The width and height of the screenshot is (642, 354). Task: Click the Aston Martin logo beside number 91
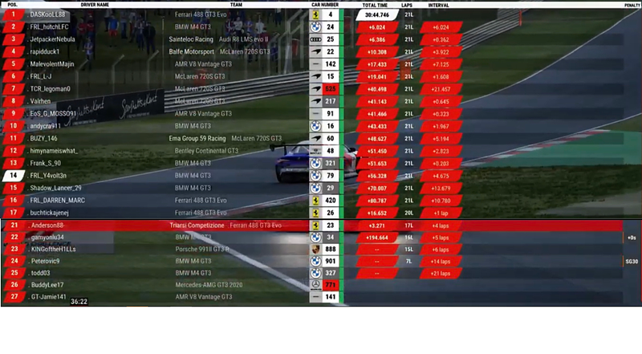pos(315,114)
